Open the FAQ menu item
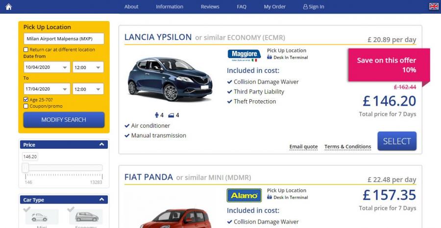The height and width of the screenshot is (228, 441). tap(241, 7)
